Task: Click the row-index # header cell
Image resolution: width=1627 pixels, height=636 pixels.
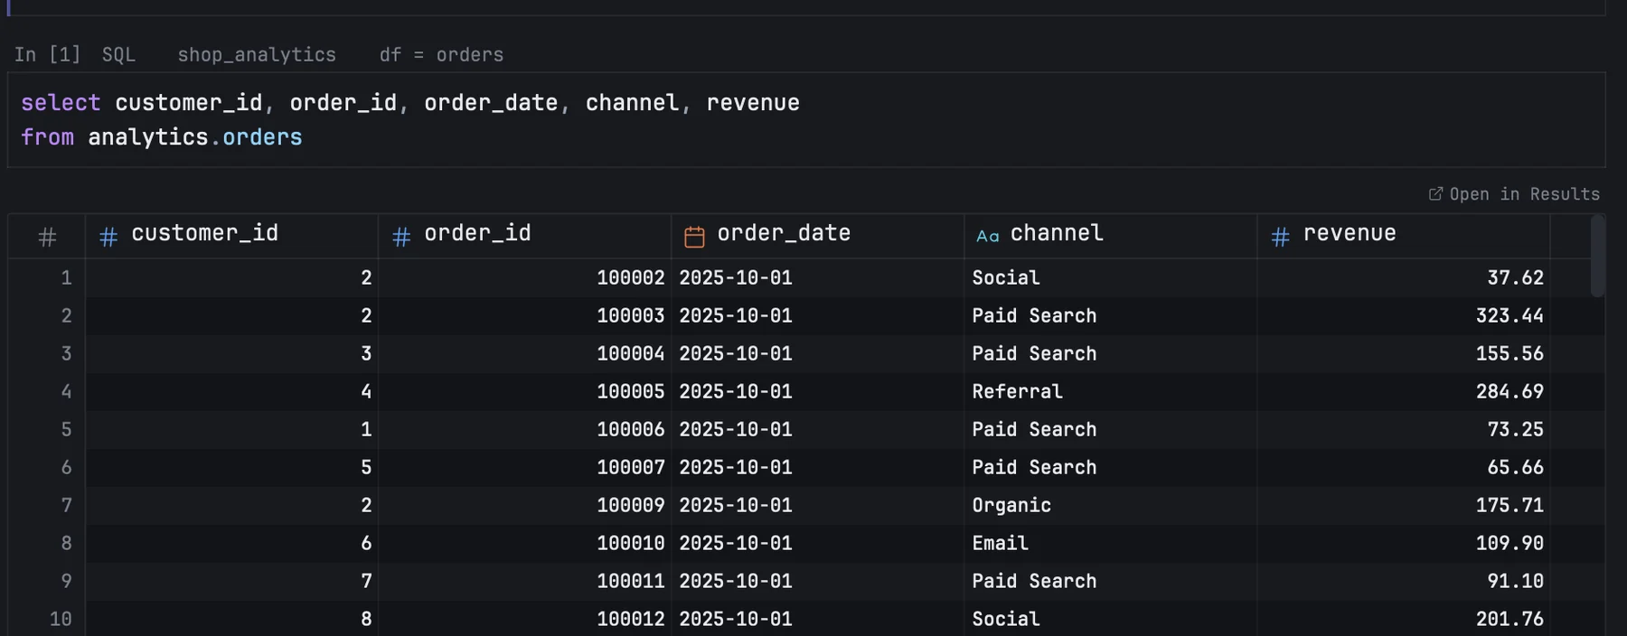Action: (47, 237)
